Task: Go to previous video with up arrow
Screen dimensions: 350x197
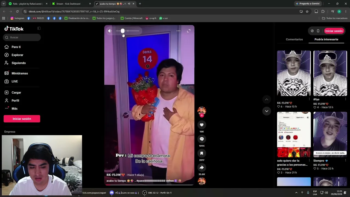Action: click(267, 99)
